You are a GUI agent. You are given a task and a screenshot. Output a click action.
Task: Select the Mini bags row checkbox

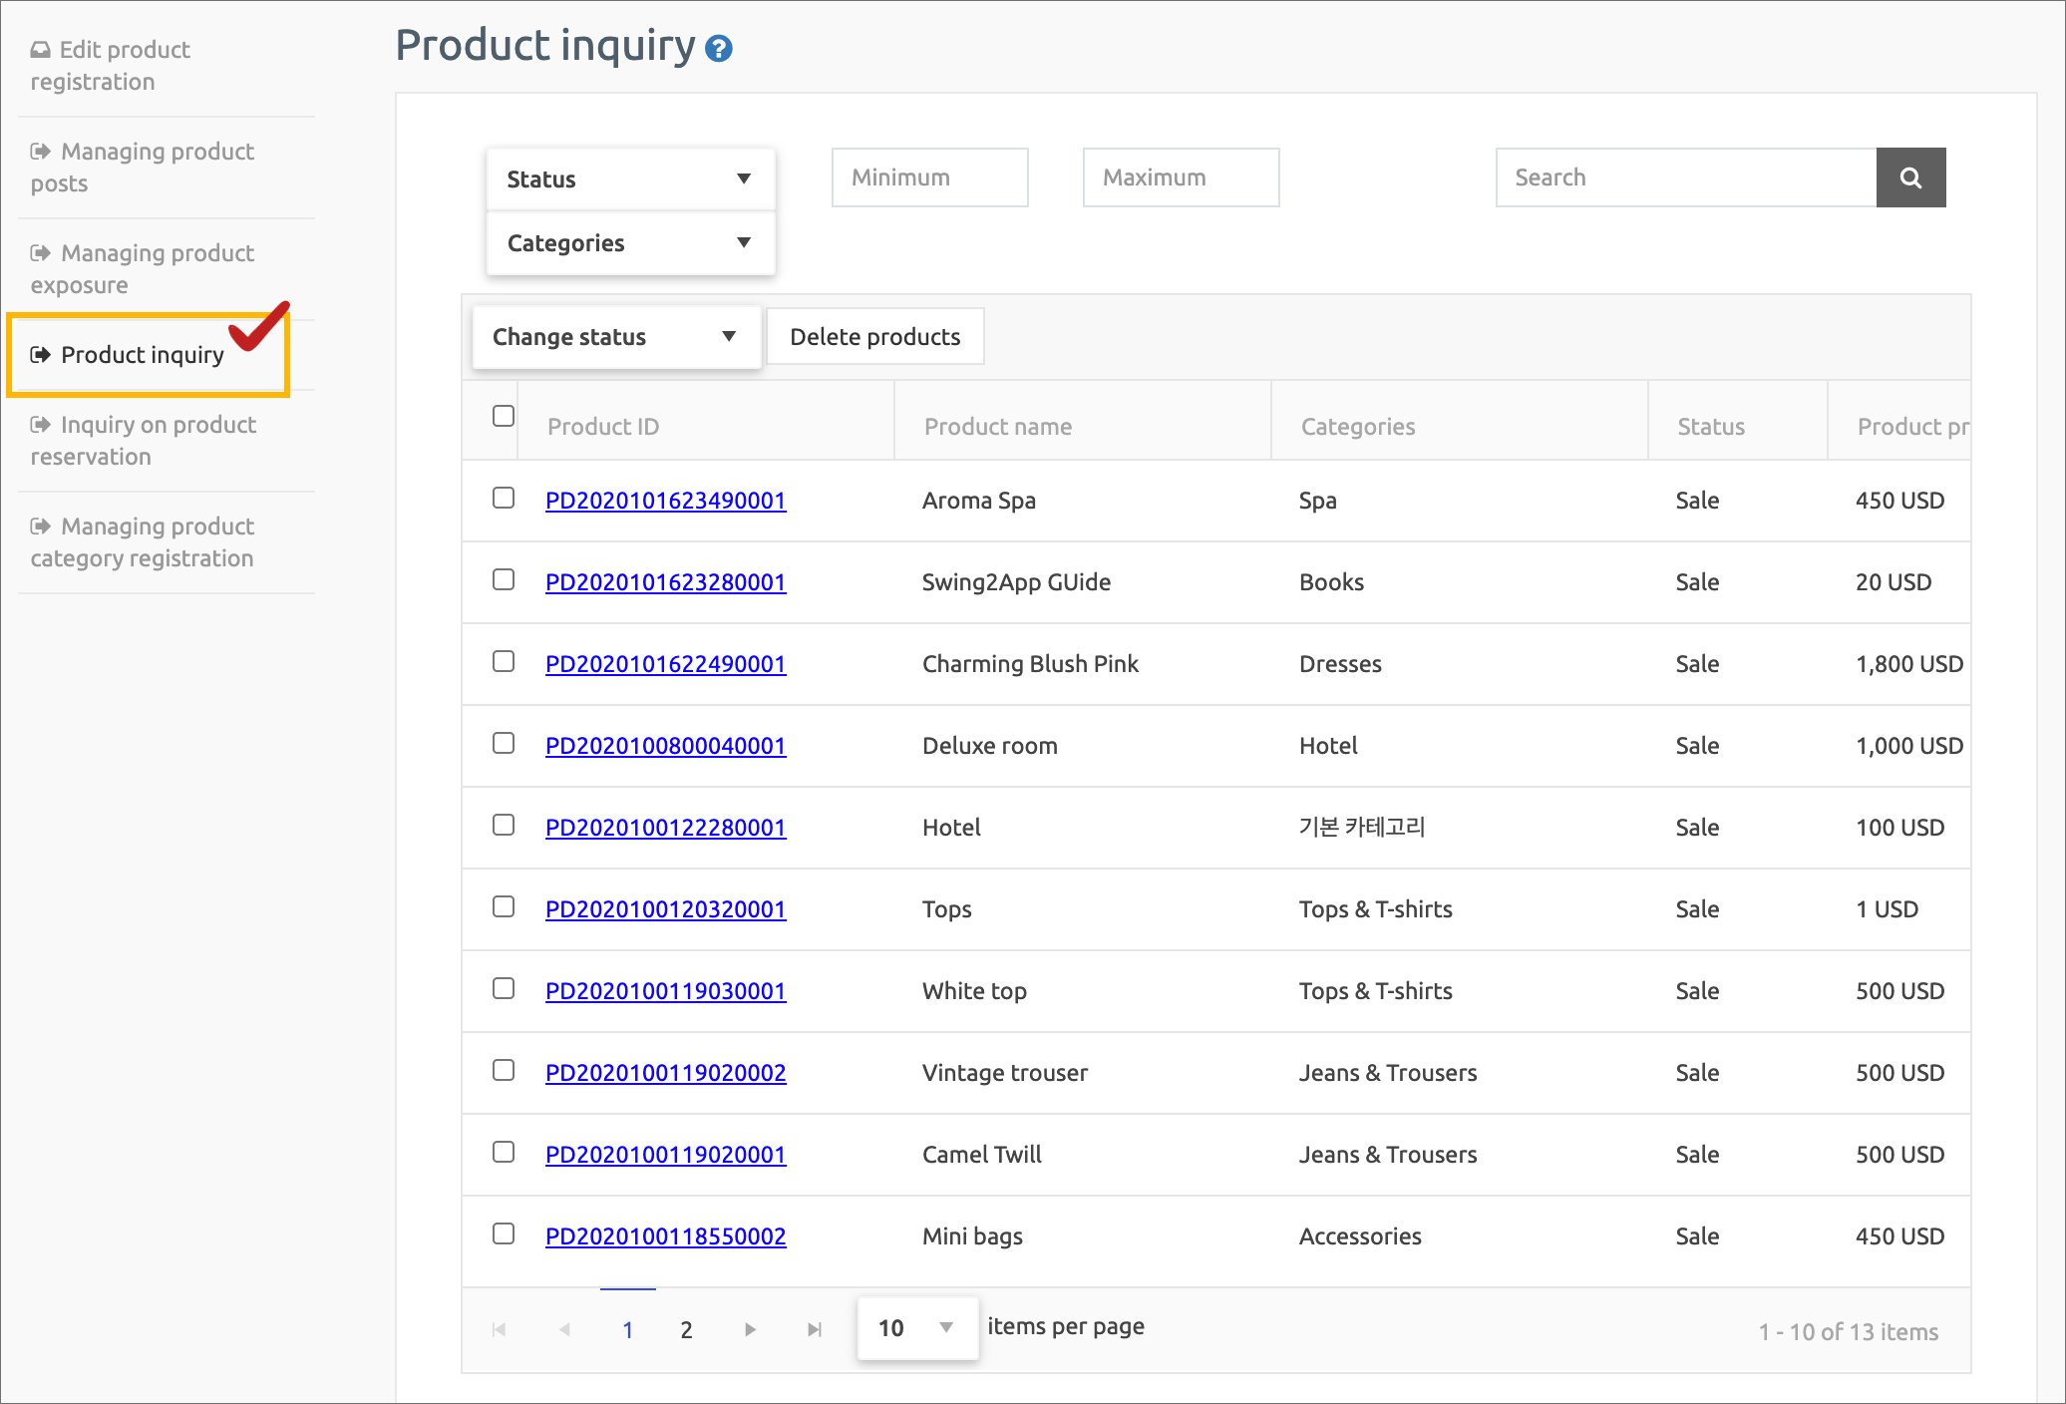(504, 1233)
